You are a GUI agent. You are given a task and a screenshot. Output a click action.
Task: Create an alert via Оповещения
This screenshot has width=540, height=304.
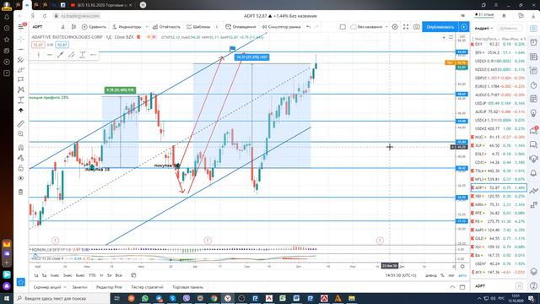pyautogui.click(x=240, y=27)
